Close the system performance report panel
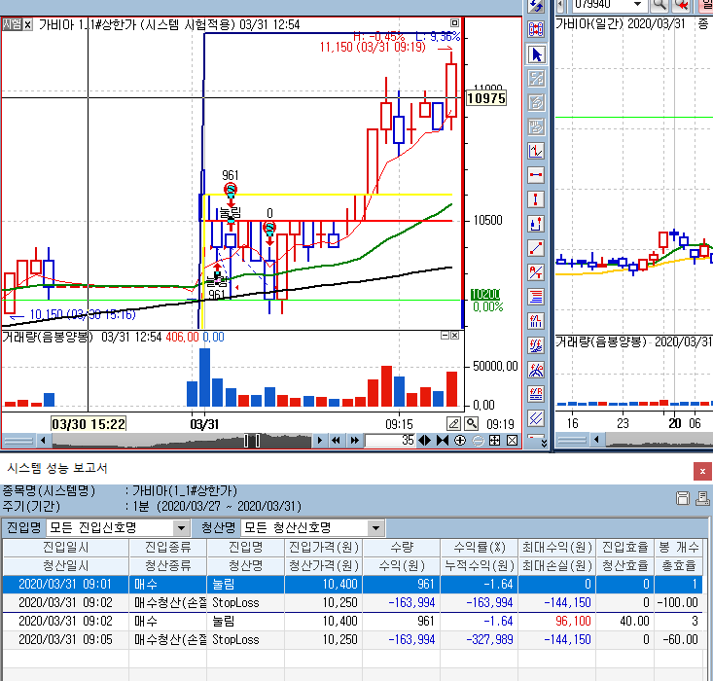713x681 pixels. pos(701,471)
